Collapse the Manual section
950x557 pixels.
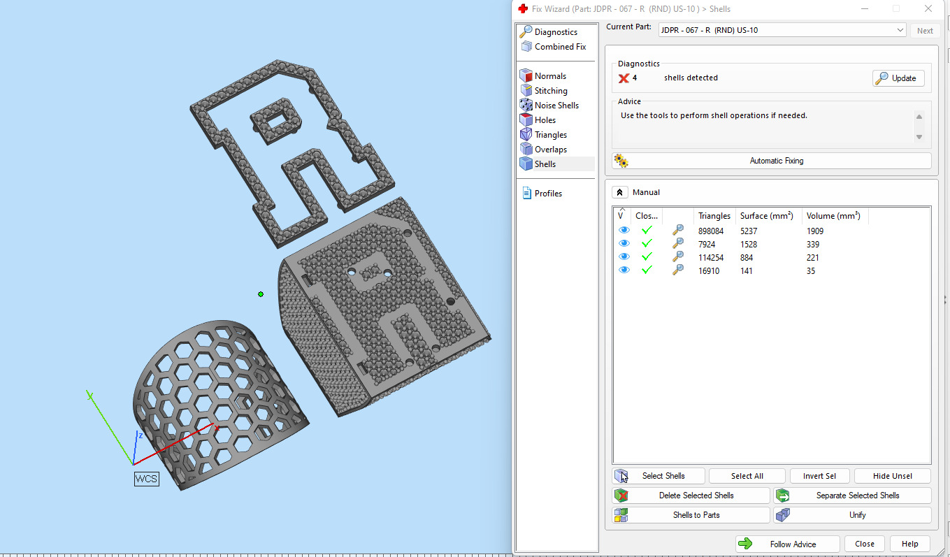click(619, 192)
